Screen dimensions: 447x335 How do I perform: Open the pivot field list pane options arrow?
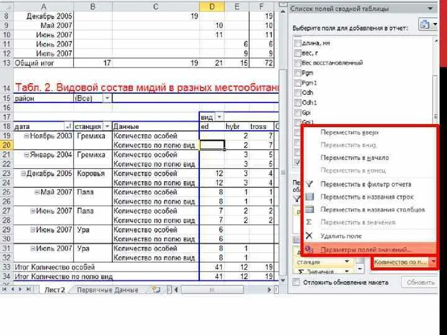(430, 9)
